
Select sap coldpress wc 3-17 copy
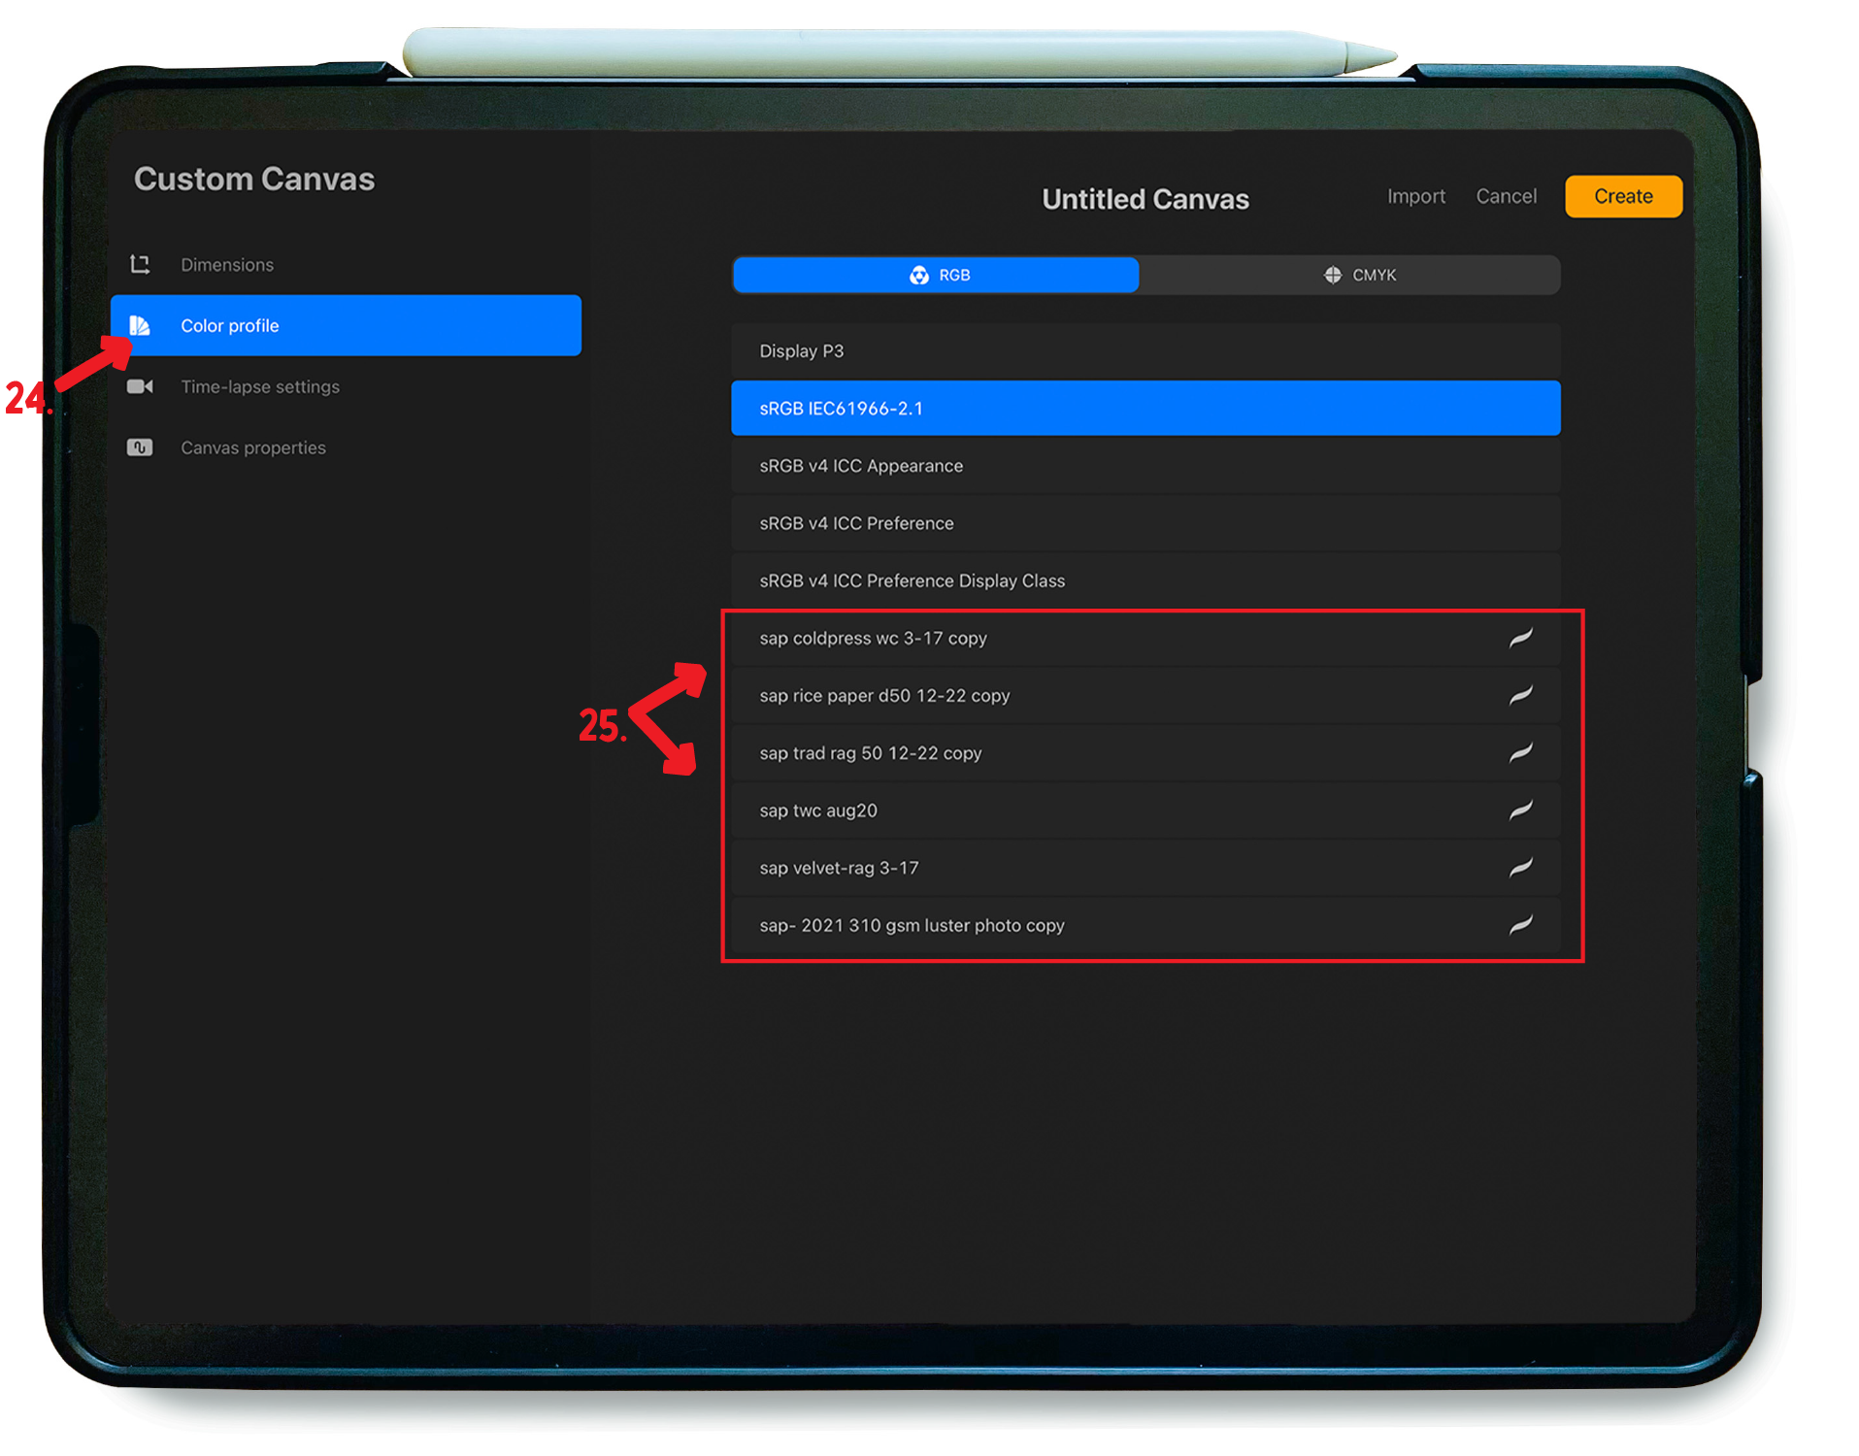pos(1145,638)
